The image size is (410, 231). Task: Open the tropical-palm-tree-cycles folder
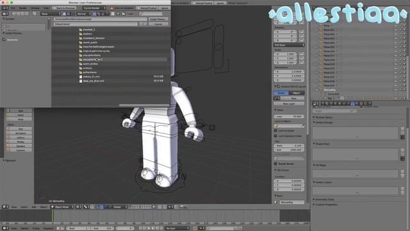pyautogui.click(x=96, y=51)
